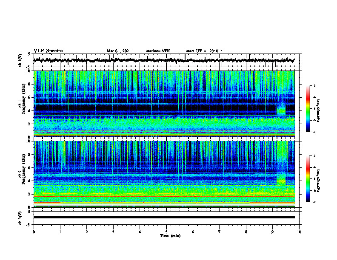Click the "-7" label on ch.2 colorbar

tap(314, 202)
